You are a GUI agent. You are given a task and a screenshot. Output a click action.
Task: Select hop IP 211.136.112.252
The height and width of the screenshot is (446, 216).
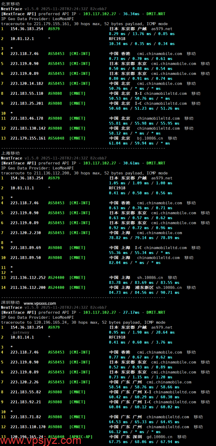(x=28, y=278)
